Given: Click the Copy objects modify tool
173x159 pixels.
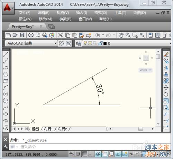Looking at the screenshot, I should [x=166, y=61].
